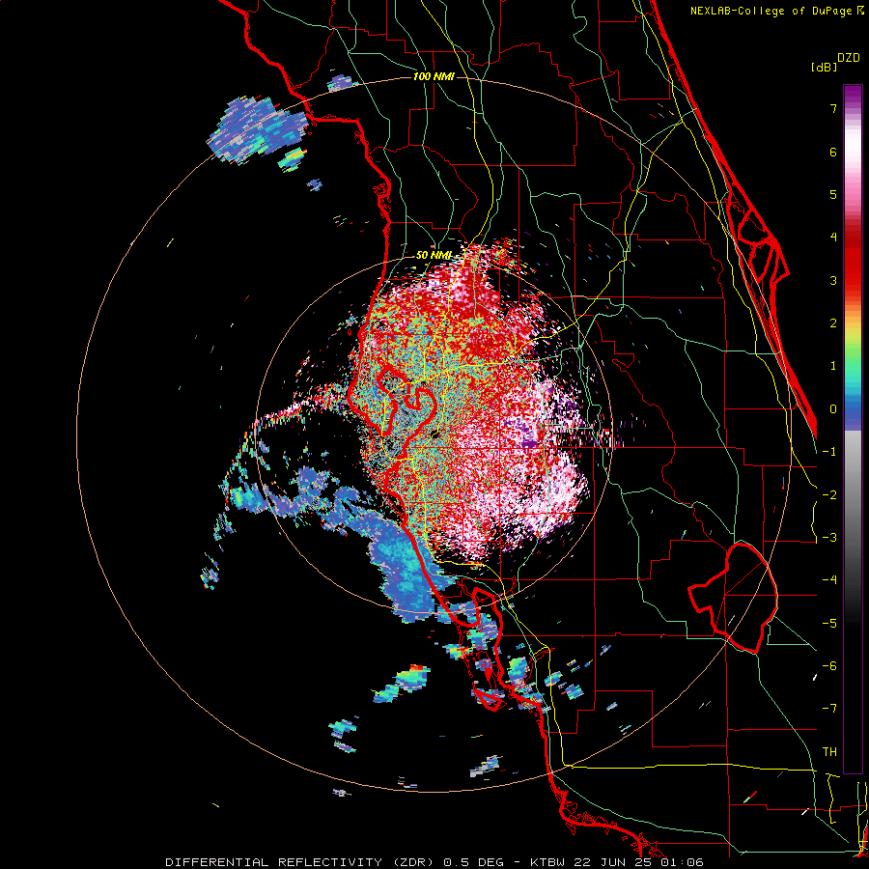Click the -5 value on the scale

pyautogui.click(x=829, y=624)
